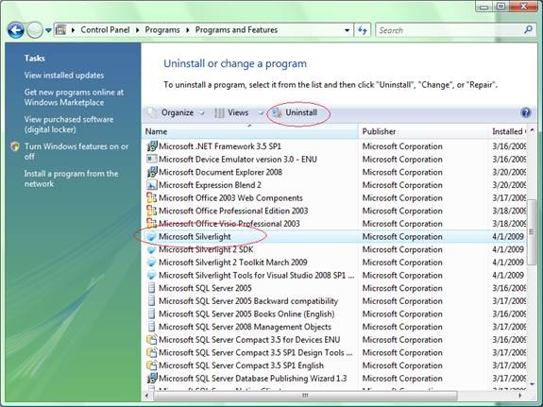Click the Back navigation arrow button

(x=16, y=30)
